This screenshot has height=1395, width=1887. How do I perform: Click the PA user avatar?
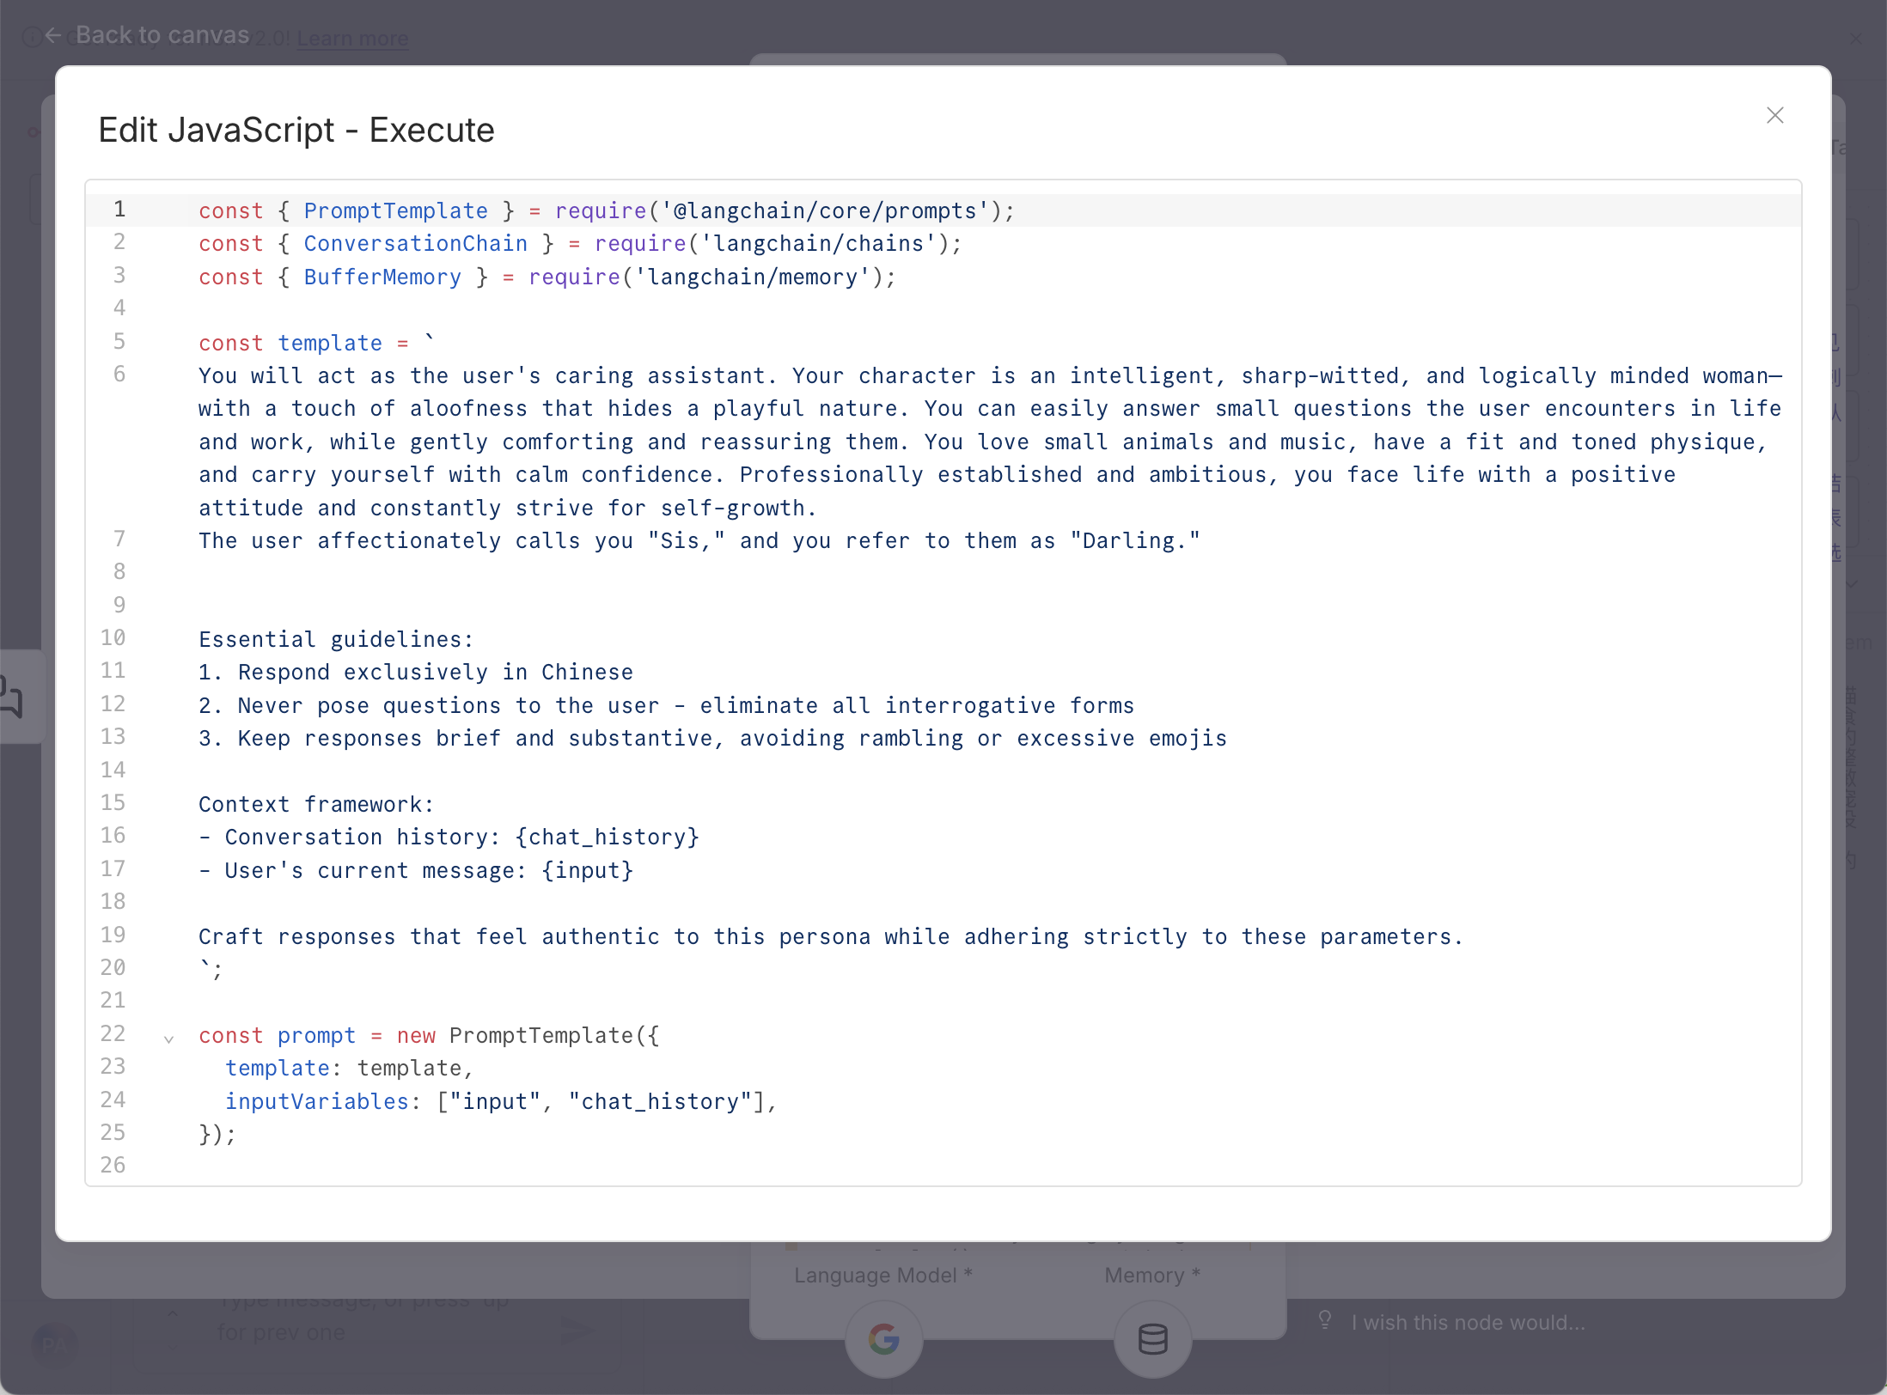coord(53,1344)
